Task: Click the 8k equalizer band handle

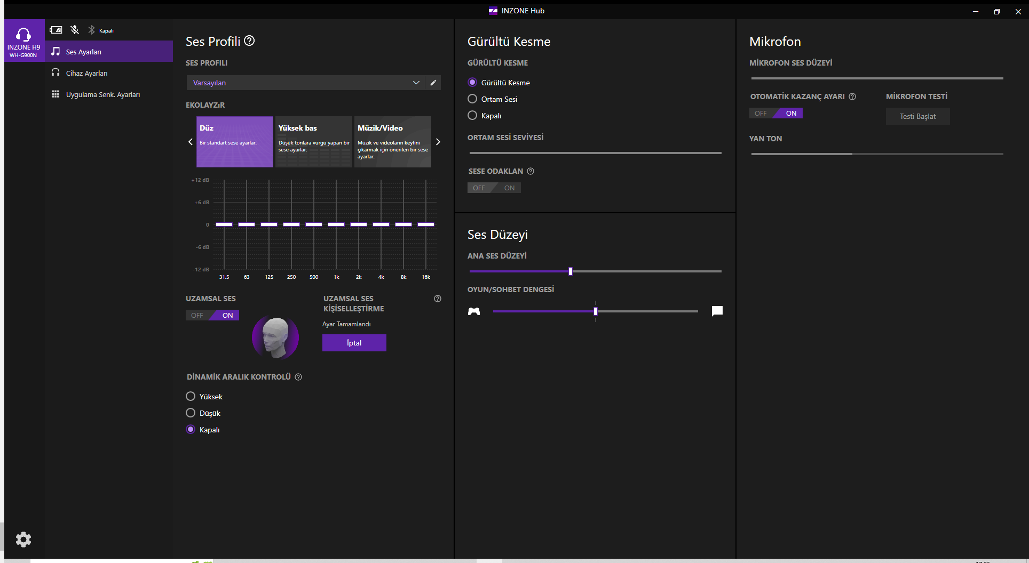Action: pos(403,224)
